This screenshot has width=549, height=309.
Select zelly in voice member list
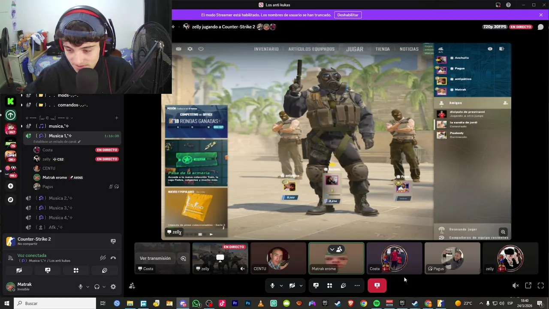click(76, 159)
